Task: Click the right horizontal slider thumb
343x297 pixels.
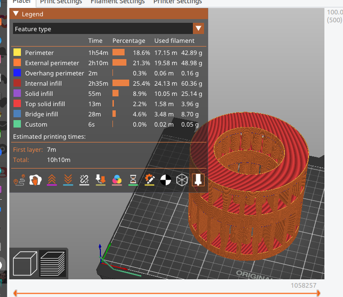Action: point(318,293)
